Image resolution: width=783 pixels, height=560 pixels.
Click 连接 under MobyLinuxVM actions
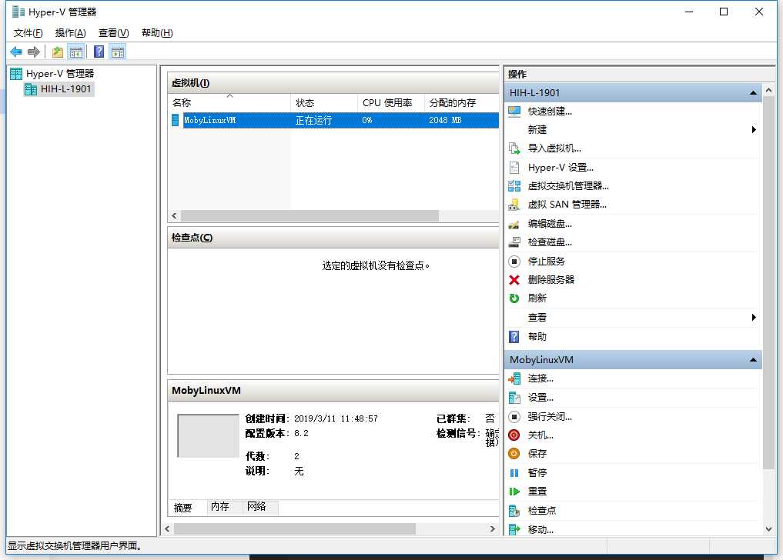tap(540, 378)
